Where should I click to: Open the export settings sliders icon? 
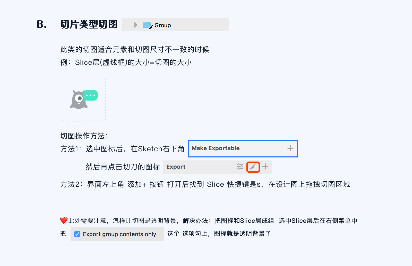point(240,167)
